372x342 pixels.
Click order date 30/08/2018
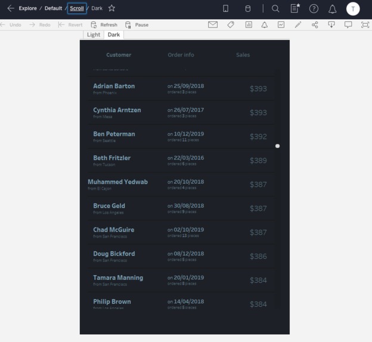pos(189,206)
